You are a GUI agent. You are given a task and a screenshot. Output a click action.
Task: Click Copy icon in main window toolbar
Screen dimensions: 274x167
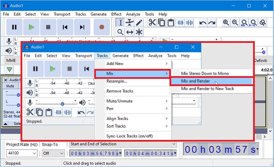[161, 23]
